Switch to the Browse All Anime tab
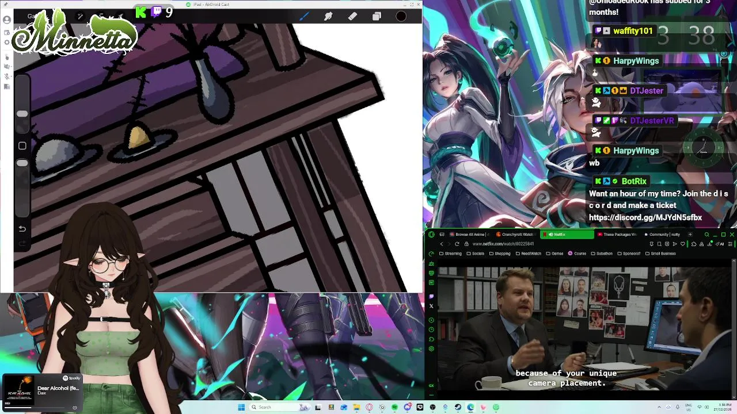737x414 pixels. tap(469, 234)
